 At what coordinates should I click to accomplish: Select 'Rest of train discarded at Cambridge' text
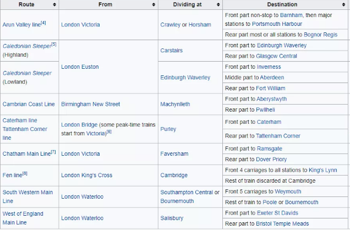[x=270, y=180]
